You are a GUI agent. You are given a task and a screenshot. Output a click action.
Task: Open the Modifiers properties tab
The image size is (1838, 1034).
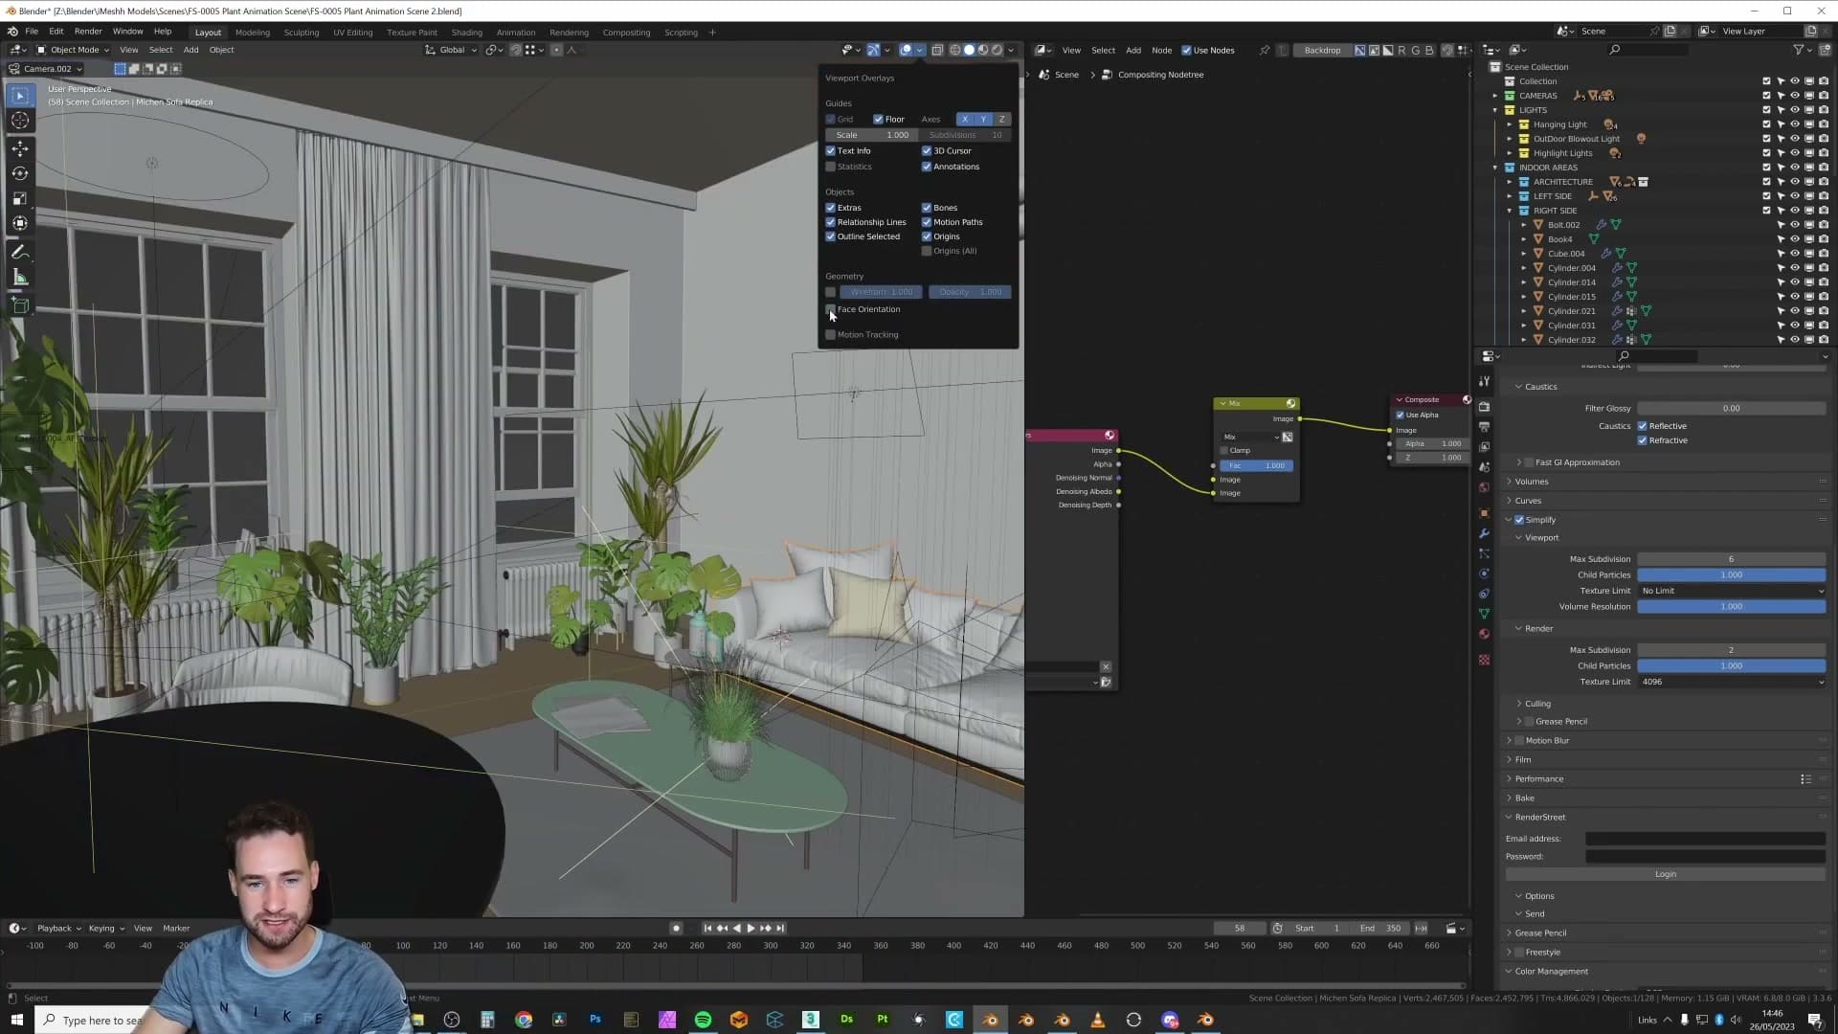pyautogui.click(x=1484, y=533)
